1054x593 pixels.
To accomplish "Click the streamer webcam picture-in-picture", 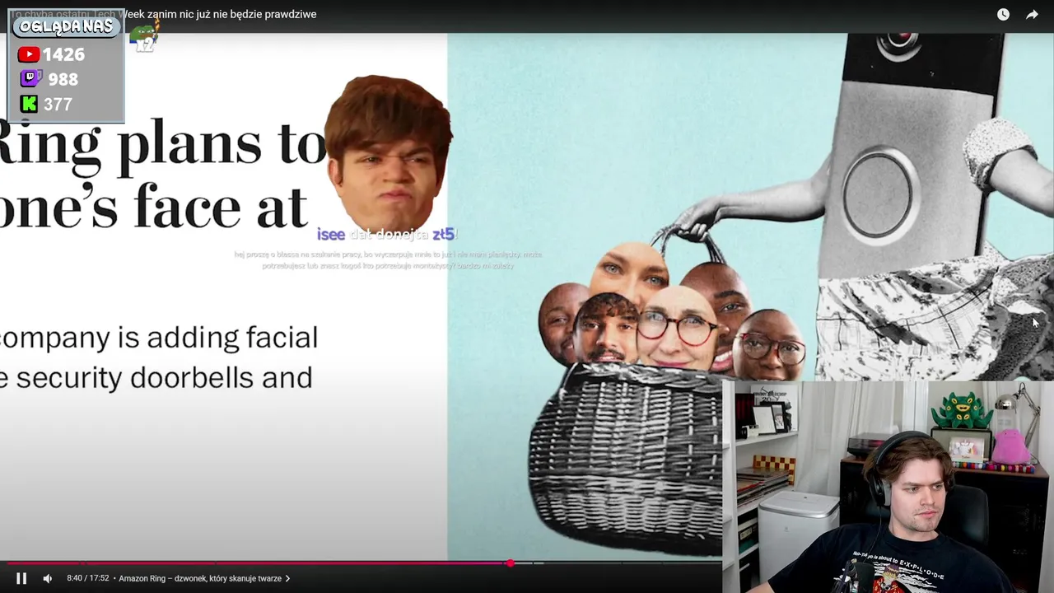I will coord(888,486).
